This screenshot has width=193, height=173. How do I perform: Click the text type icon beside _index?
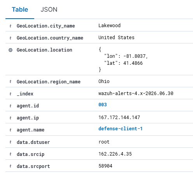[x=11, y=94]
